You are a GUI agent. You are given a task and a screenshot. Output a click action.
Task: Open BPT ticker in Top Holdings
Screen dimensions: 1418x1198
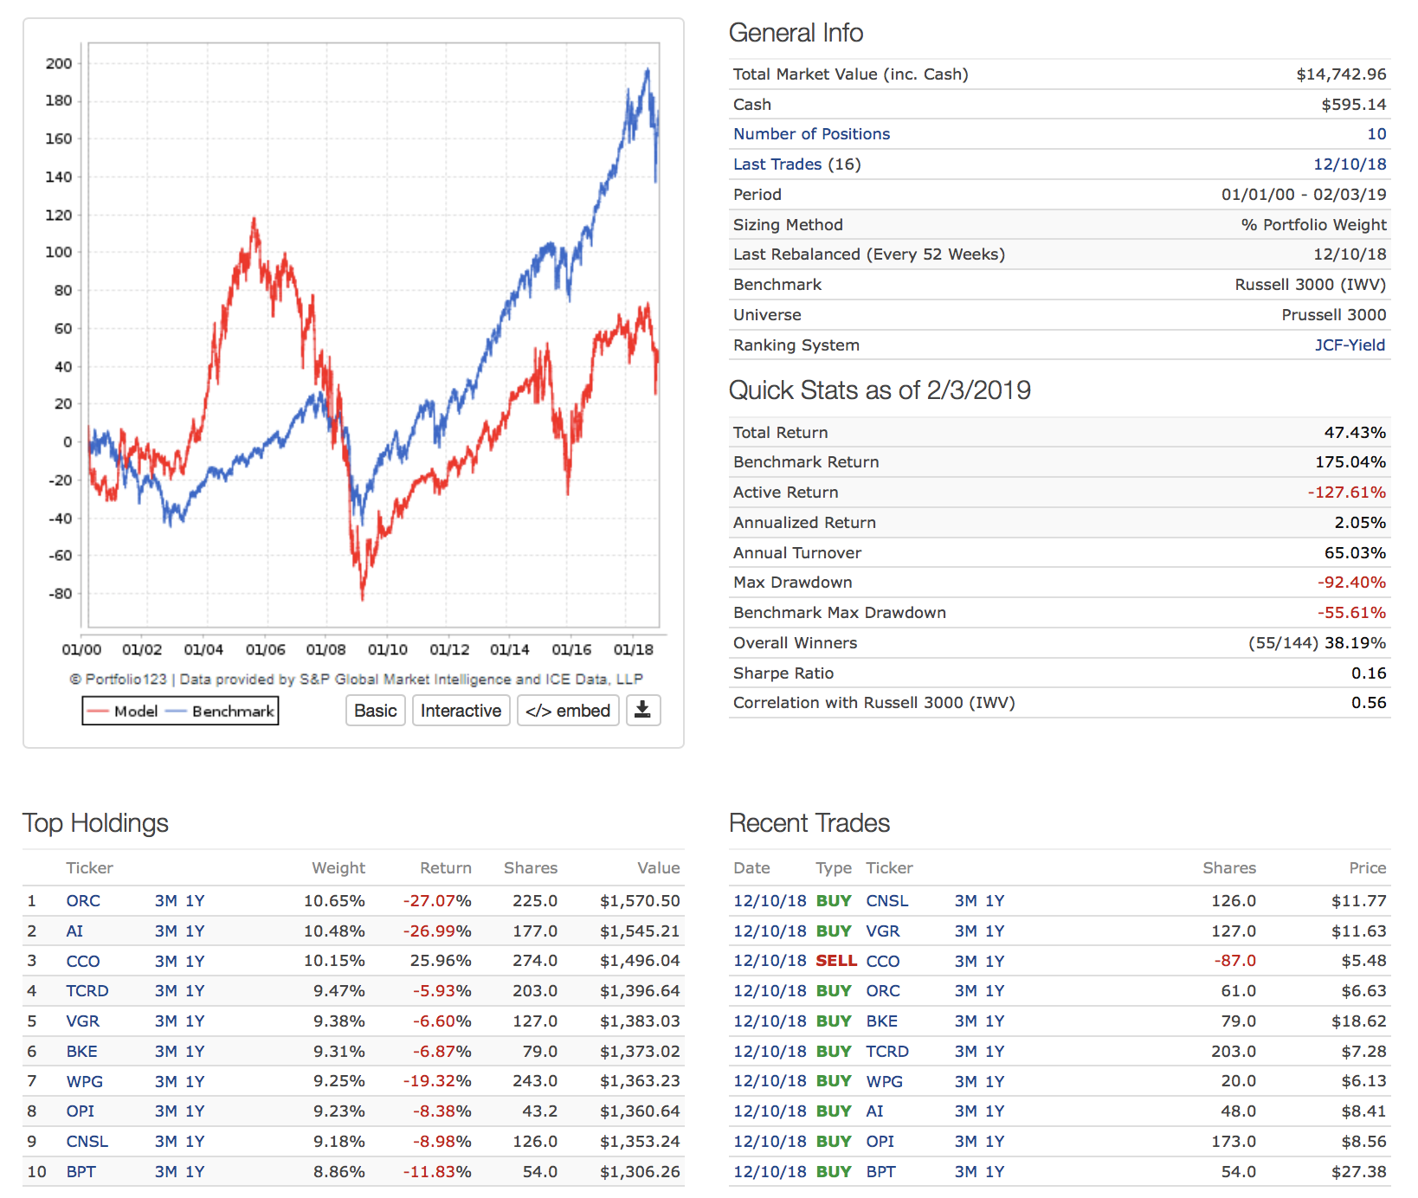tap(81, 1172)
